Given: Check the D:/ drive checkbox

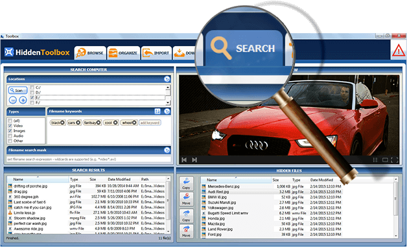Looking at the screenshot, I should click(32, 93).
